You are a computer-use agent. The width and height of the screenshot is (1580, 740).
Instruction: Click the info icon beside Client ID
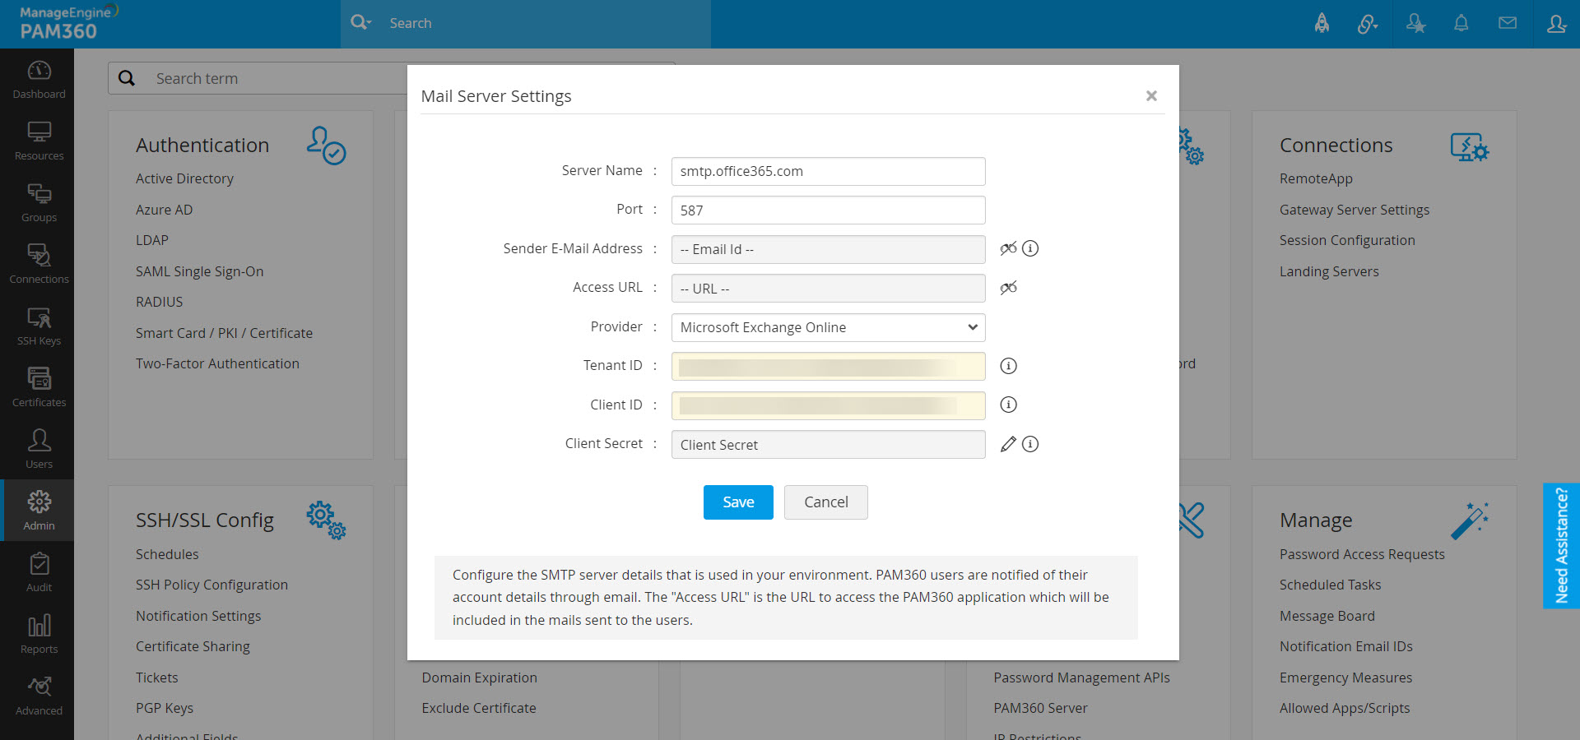pos(1008,405)
